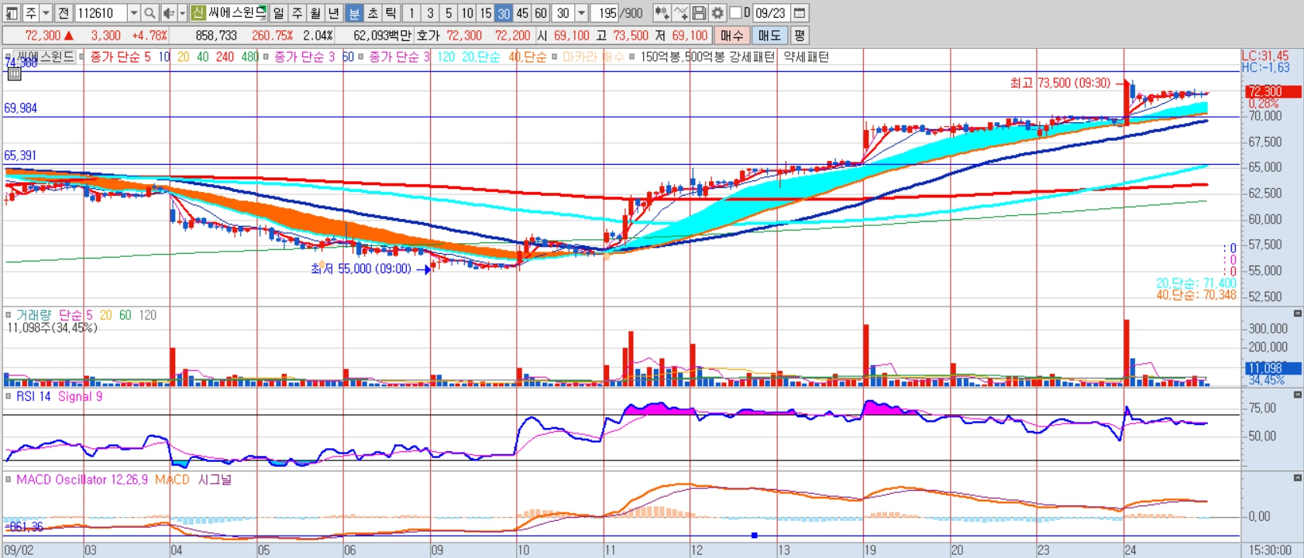Click the 전 button beside stock code

pos(64,13)
